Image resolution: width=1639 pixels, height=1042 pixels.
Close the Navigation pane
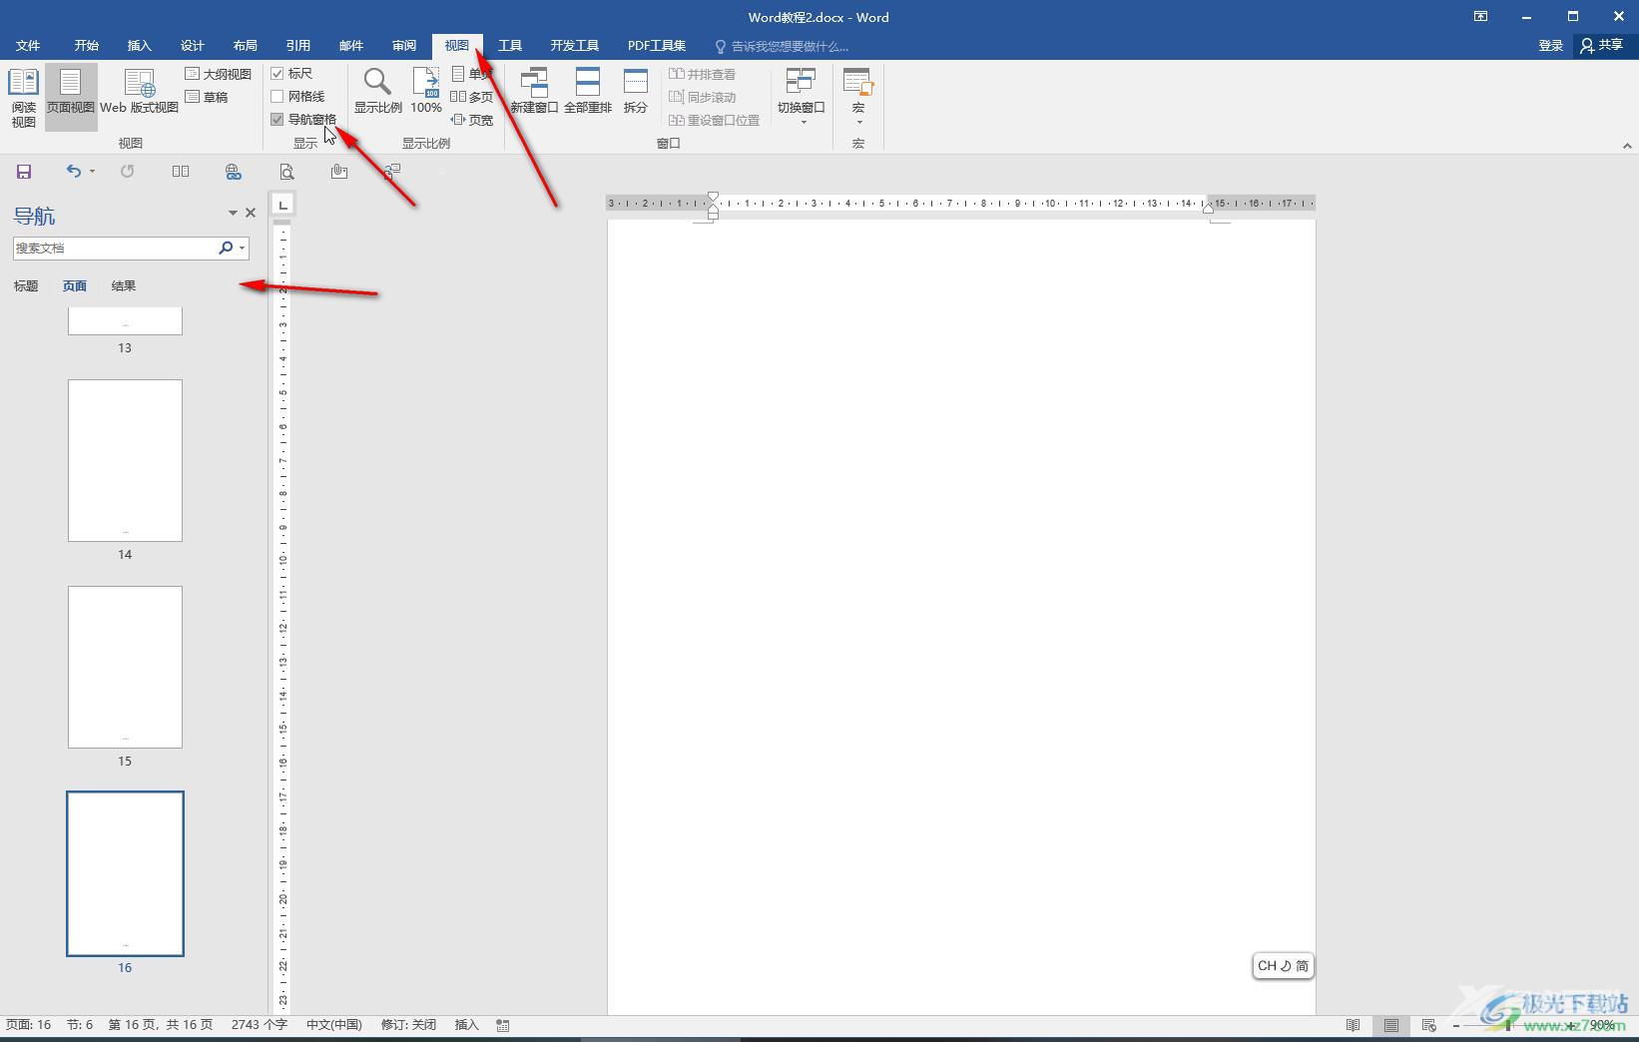point(251,213)
